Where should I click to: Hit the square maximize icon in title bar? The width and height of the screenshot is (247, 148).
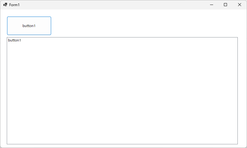pyautogui.click(x=225, y=5)
